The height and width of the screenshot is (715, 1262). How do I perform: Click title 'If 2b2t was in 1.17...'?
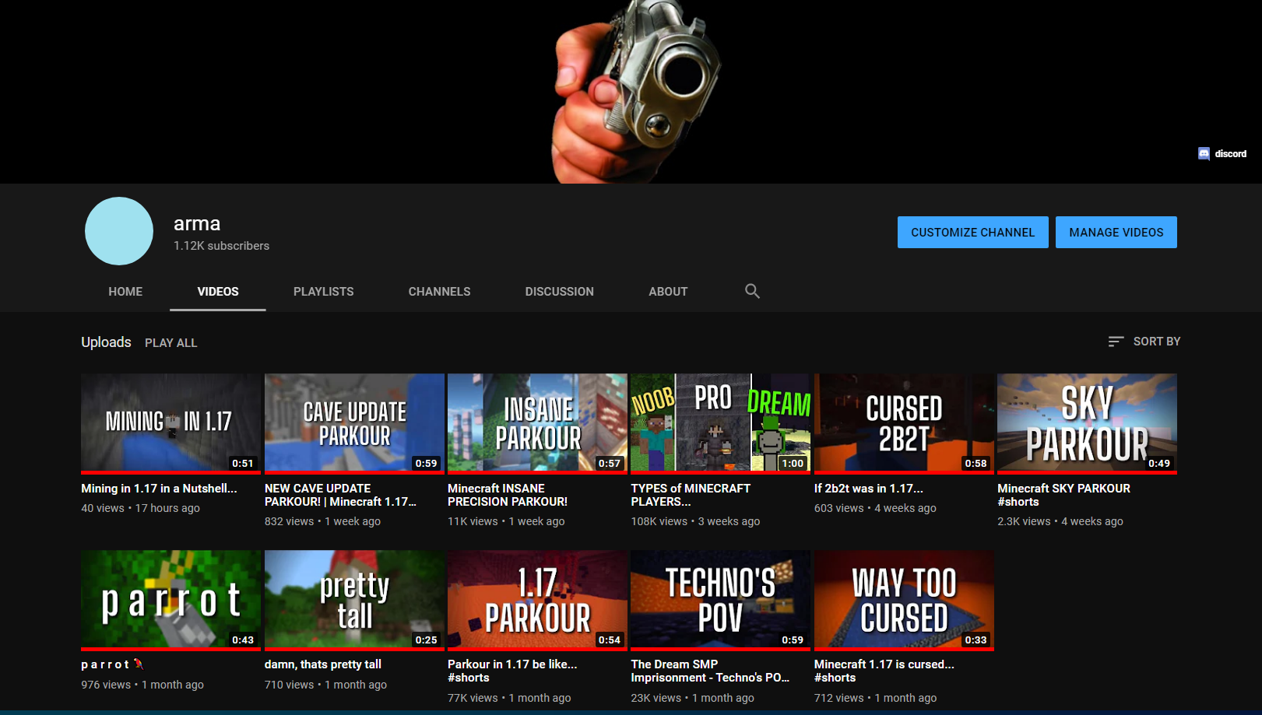tap(869, 489)
